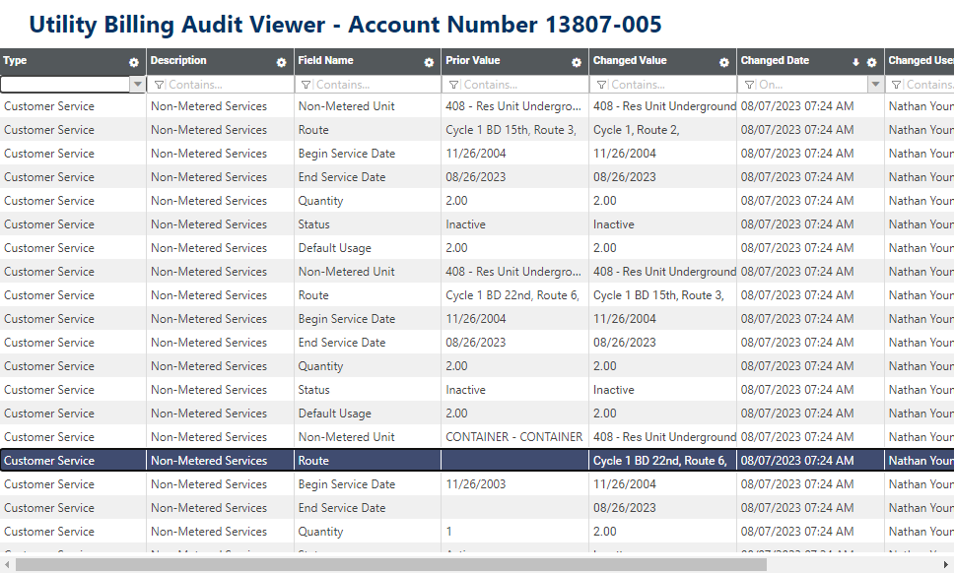Select the highlighted Route row
Image resolution: width=955 pixels, height=573 pixels.
[477, 461]
